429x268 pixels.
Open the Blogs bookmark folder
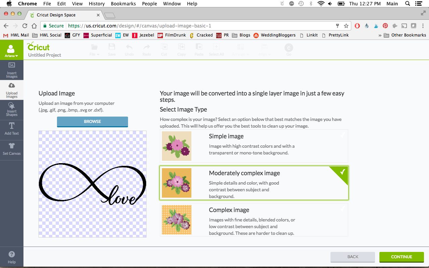point(241,35)
